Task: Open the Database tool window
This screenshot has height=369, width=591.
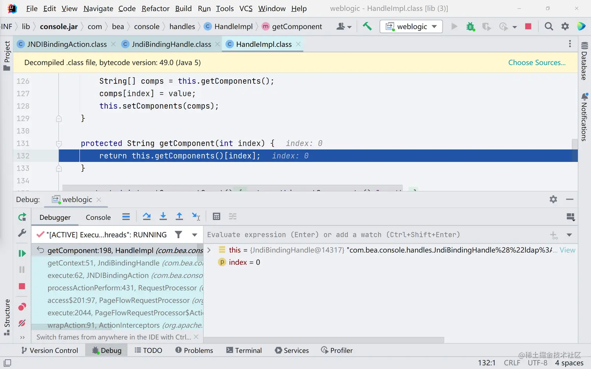Action: point(584,61)
